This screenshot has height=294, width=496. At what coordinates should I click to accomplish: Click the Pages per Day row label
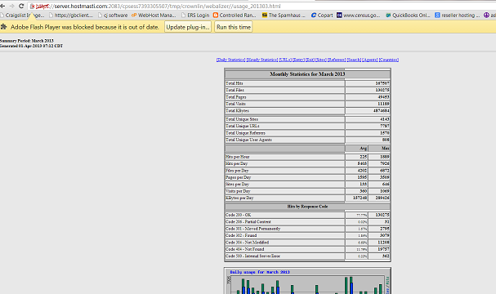238,178
